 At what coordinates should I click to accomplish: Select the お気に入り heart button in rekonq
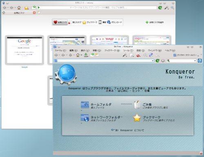[x=60, y=22]
